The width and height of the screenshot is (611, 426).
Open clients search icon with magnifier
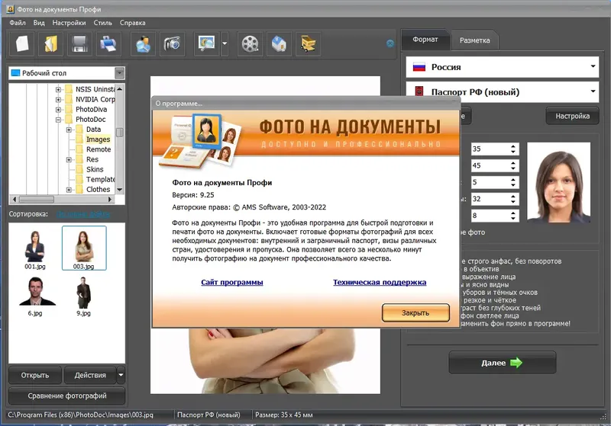tap(143, 44)
